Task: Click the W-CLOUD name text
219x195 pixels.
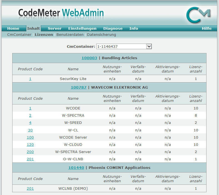Action: 73,145
